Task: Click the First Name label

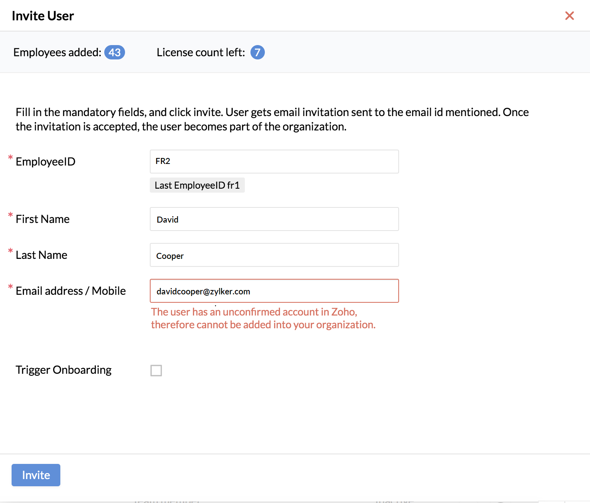Action: [x=43, y=219]
